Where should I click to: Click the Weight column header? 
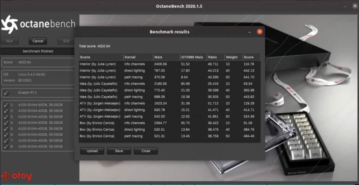[x=233, y=57]
